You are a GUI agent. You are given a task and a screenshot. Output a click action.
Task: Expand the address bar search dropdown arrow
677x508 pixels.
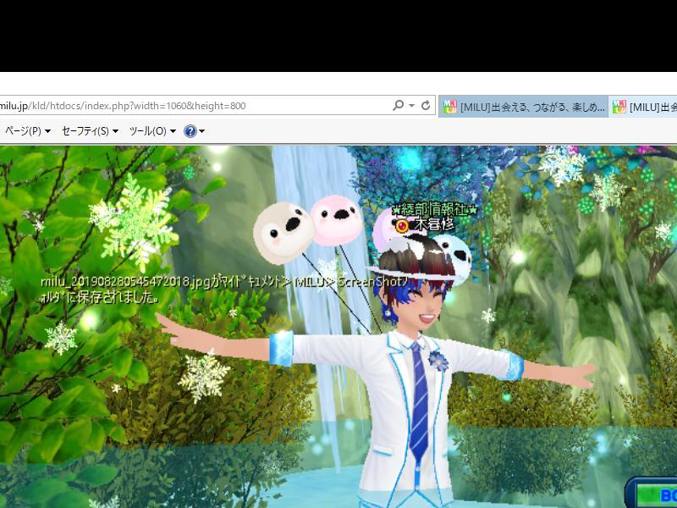411,106
